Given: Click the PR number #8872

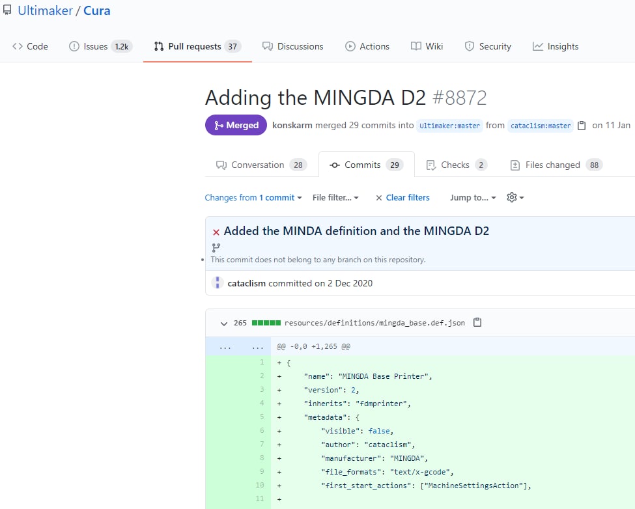Looking at the screenshot, I should point(460,98).
